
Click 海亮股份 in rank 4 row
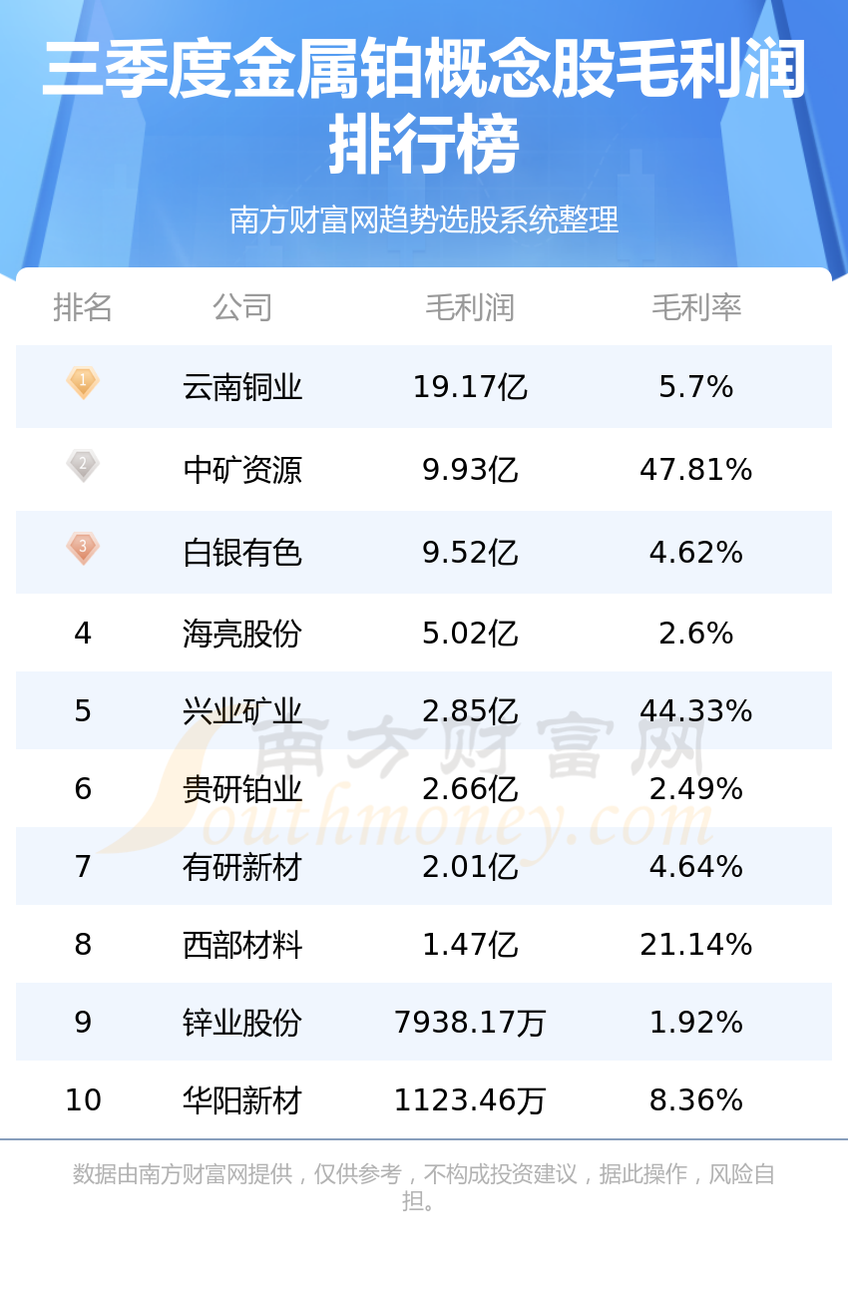pos(242,634)
